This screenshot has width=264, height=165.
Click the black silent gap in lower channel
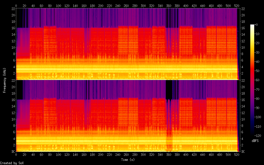pyautogui.click(x=169, y=90)
